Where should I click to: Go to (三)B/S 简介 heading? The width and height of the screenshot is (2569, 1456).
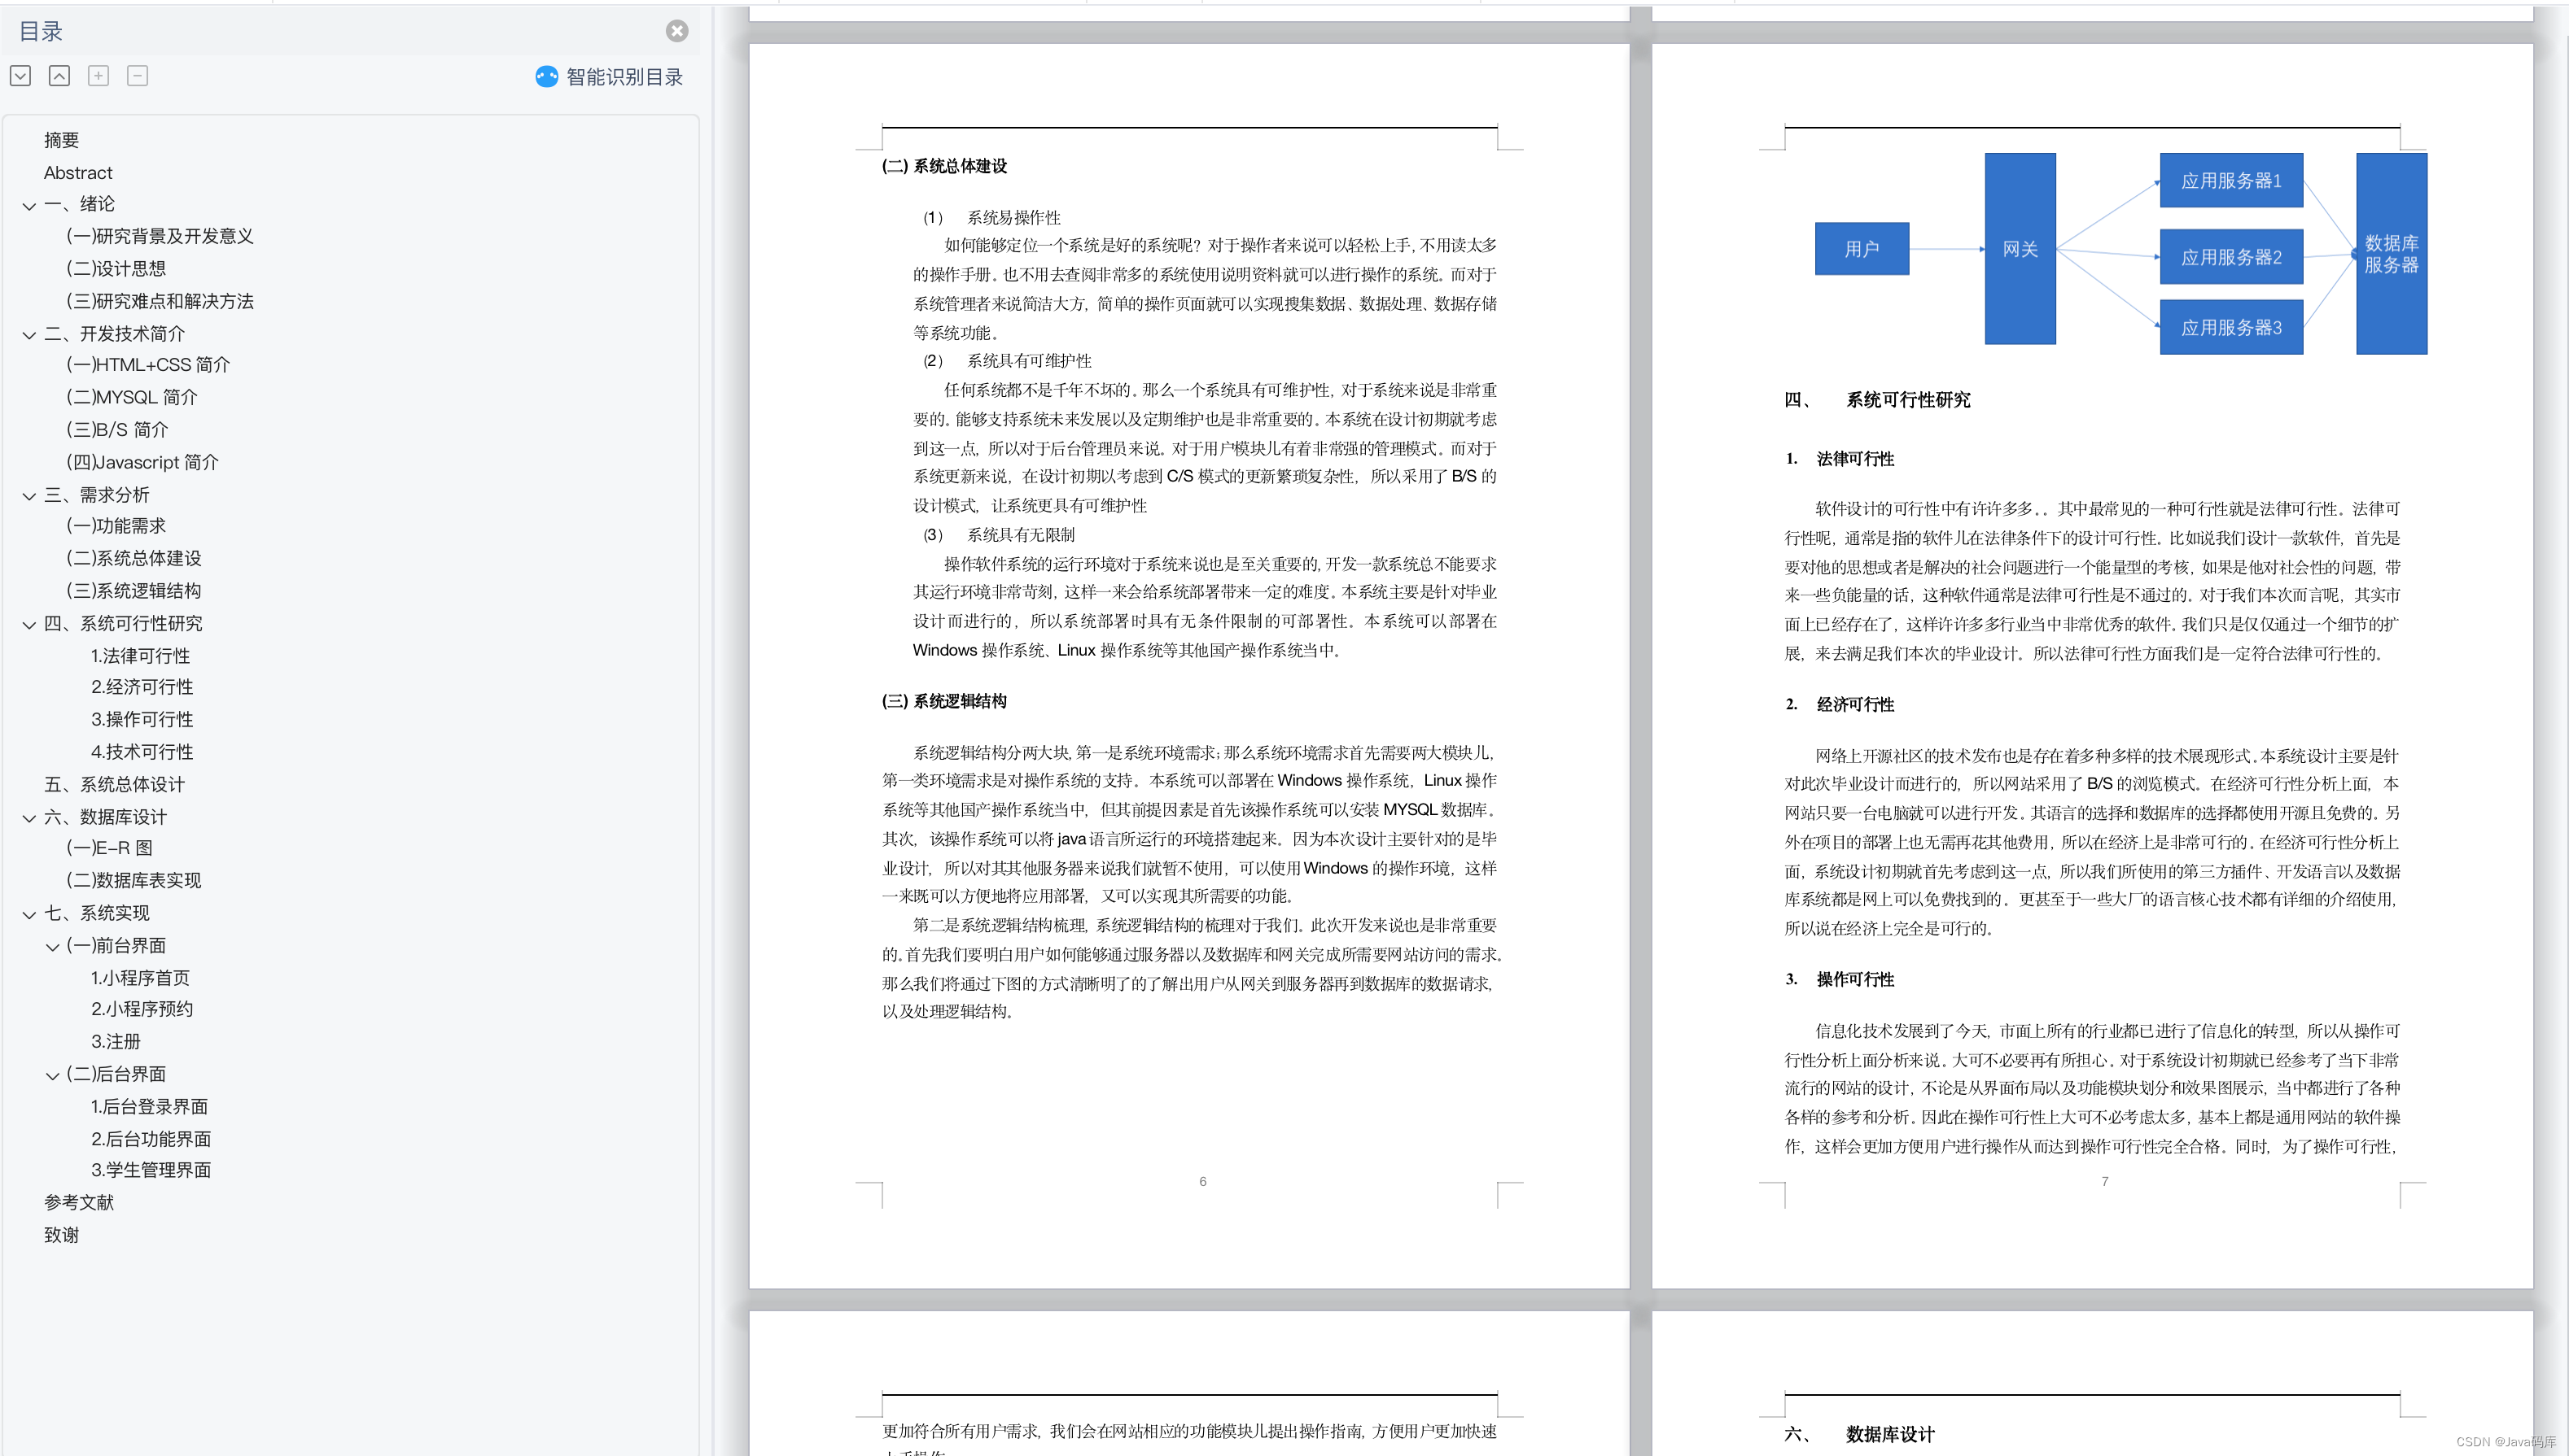[116, 430]
